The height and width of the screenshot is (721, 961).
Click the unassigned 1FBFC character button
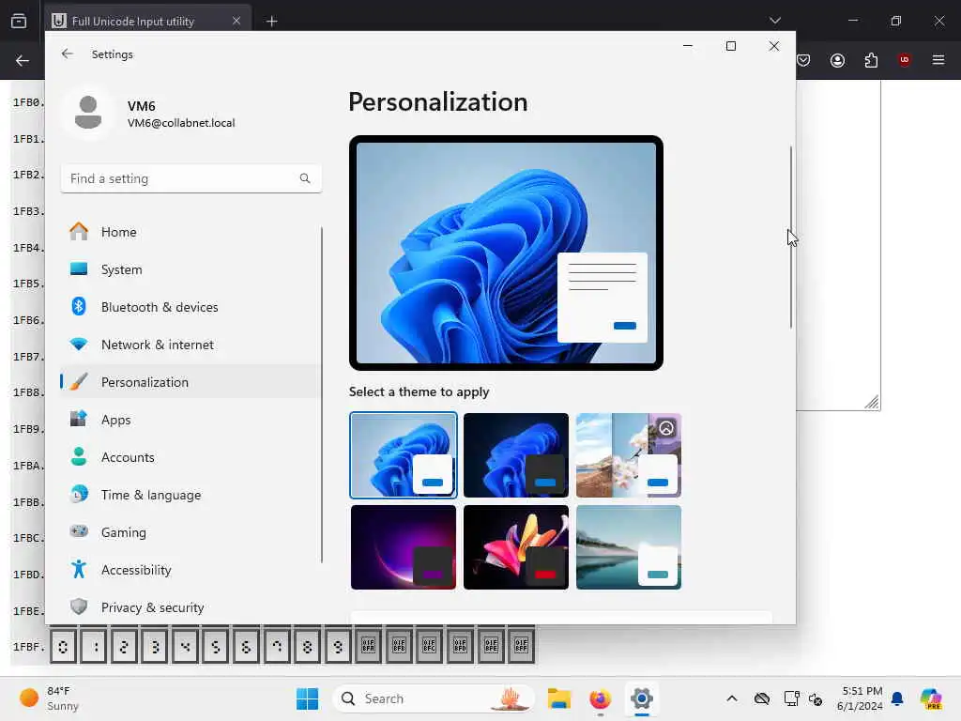pyautogui.click(x=429, y=646)
